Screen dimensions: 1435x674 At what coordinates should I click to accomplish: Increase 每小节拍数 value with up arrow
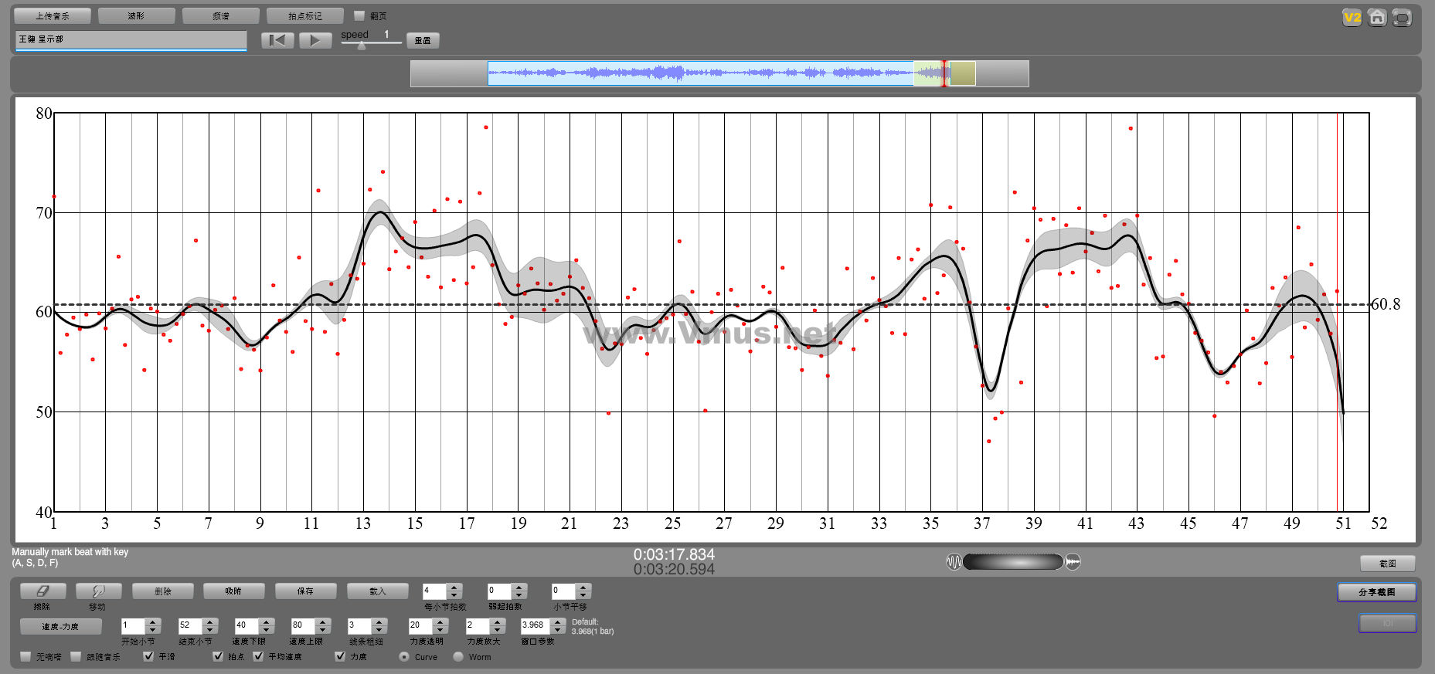[x=454, y=587]
